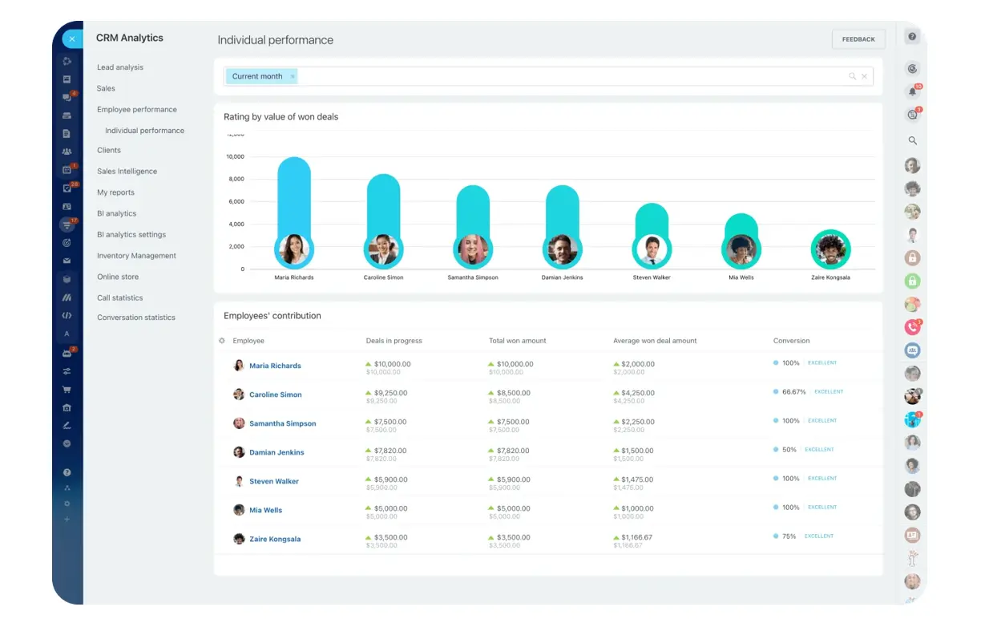Select Sales Intelligence in the CRM Analytics menu
Viewport: 985px width, 619px height.
[127, 172]
